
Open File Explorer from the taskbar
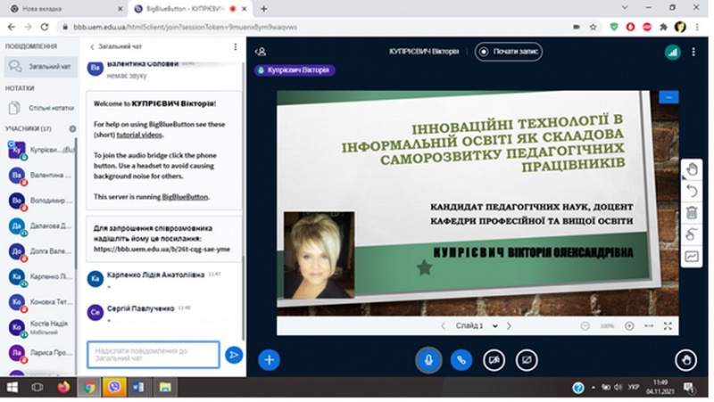165,388
